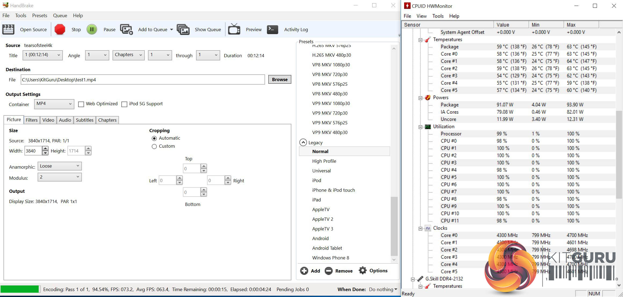623x297 pixels.
Task: Open the Show Queue icon
Action: pyautogui.click(x=183, y=29)
